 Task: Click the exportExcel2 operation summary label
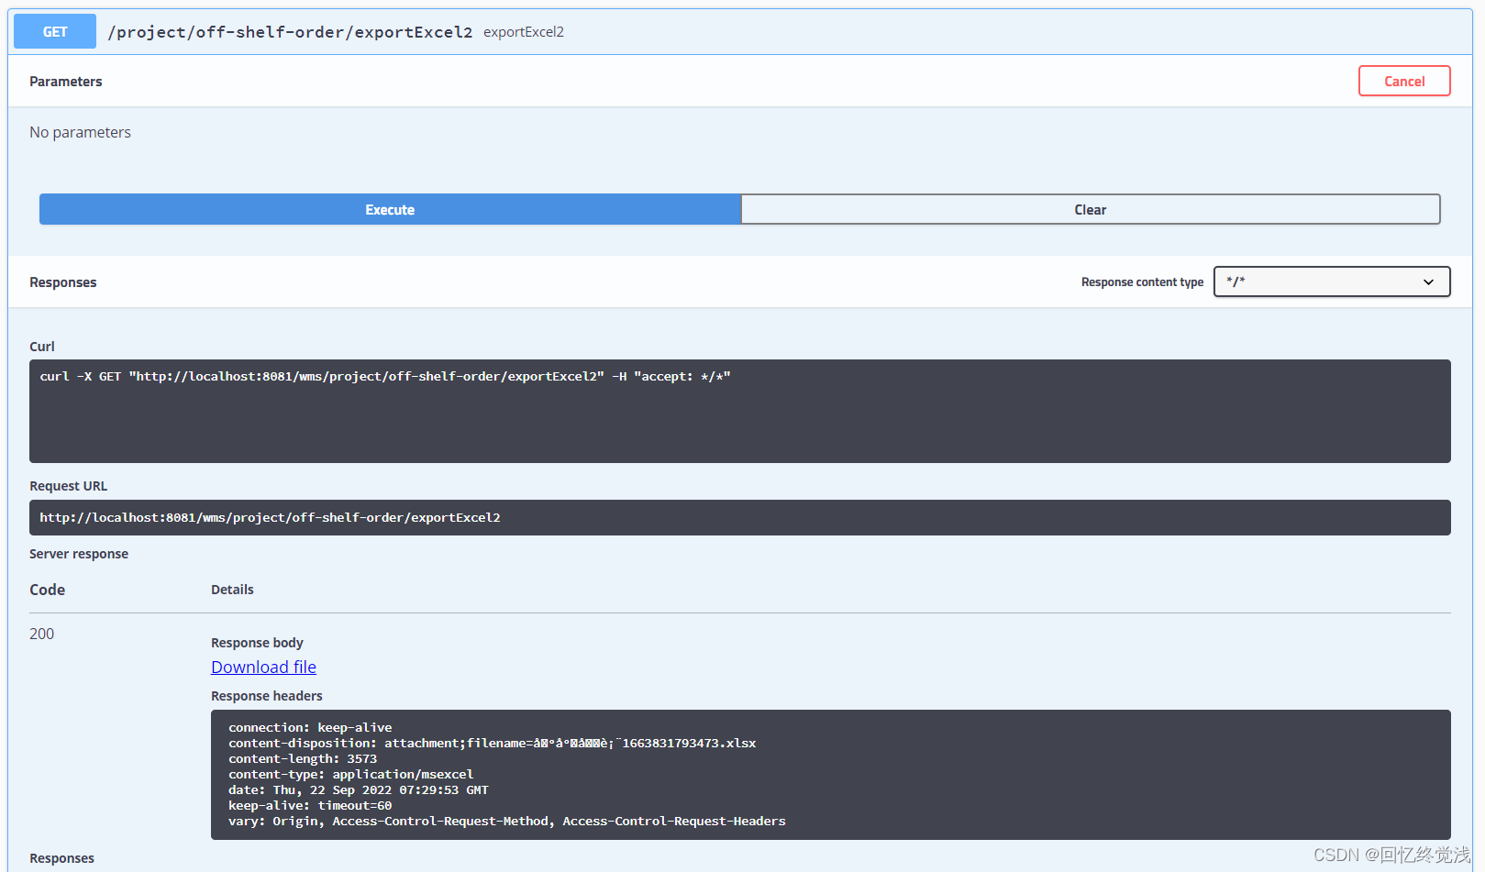[x=523, y=31]
